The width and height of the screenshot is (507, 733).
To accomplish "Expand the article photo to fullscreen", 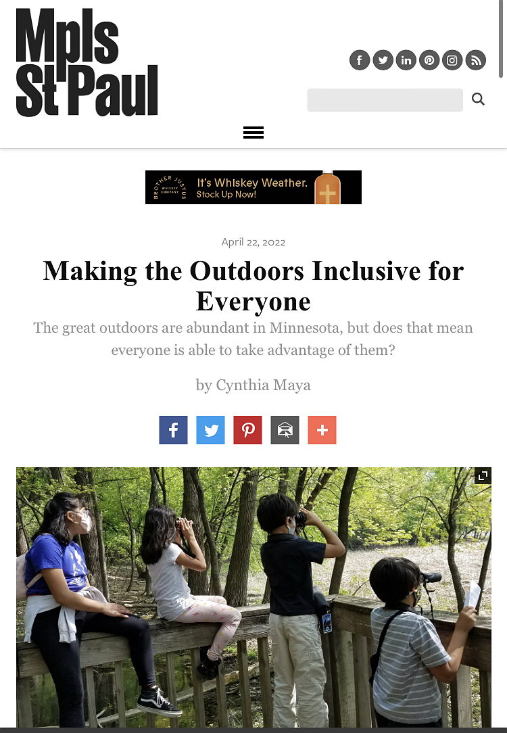I will (x=483, y=476).
